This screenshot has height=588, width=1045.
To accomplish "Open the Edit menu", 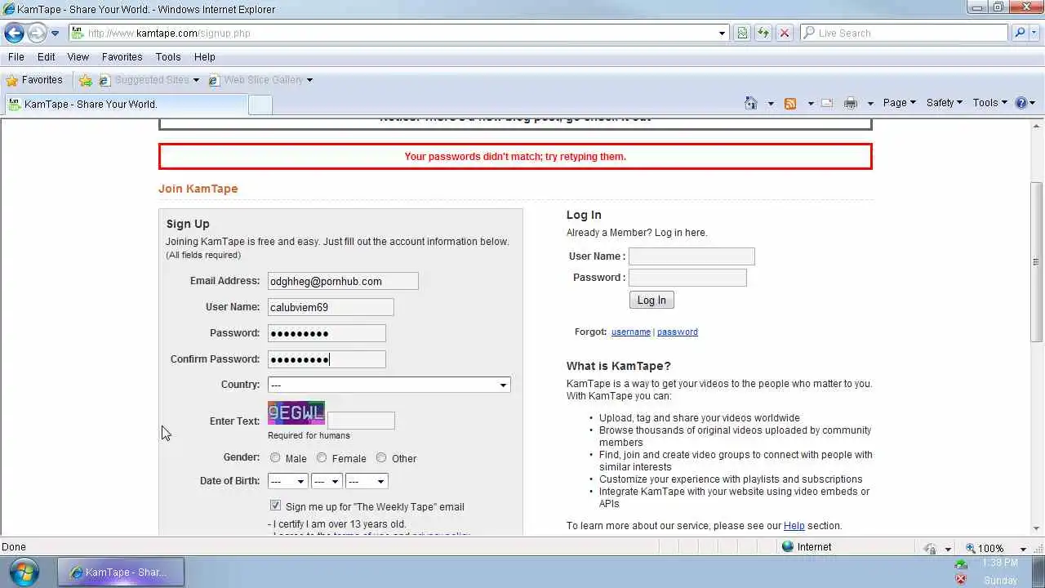I will [47, 57].
